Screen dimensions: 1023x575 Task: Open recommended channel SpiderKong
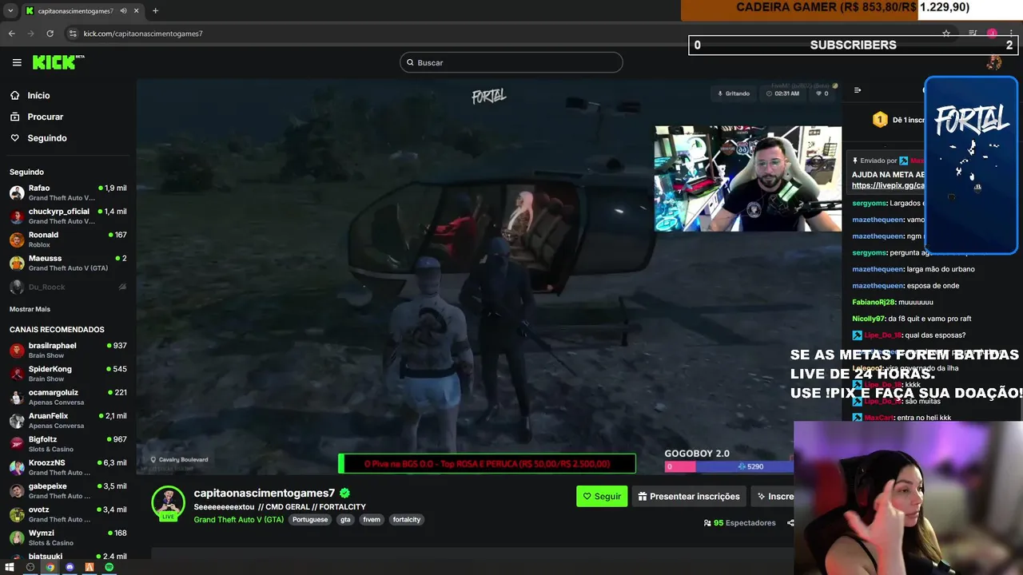[68, 373]
